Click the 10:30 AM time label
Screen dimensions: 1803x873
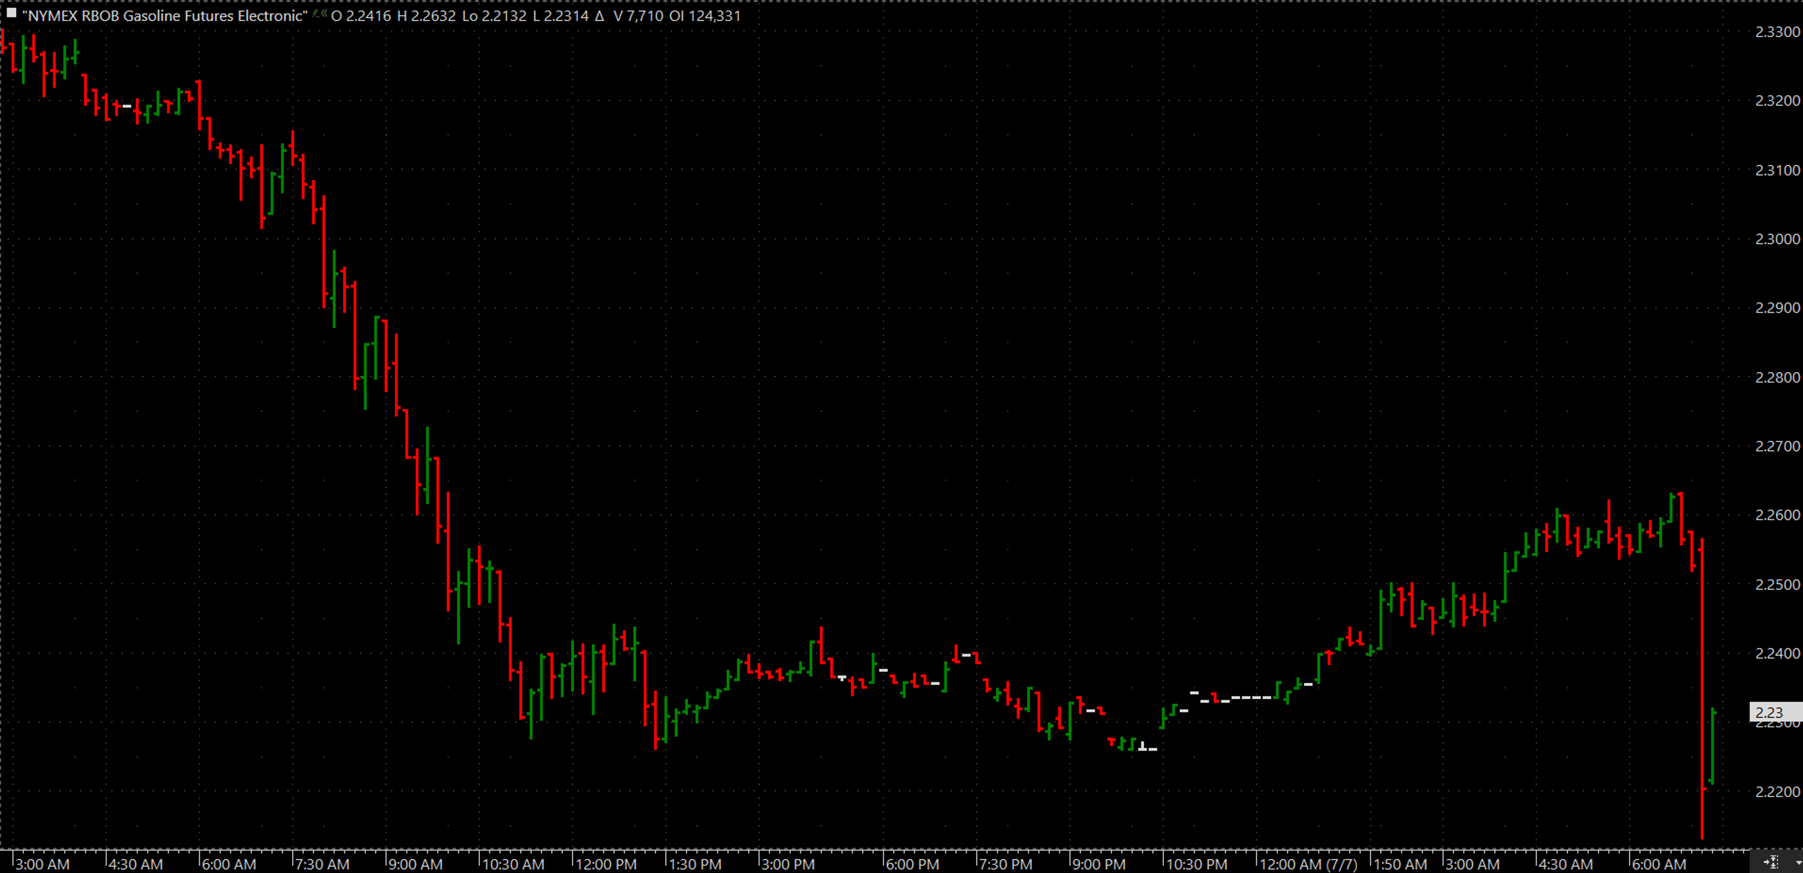coord(513,864)
